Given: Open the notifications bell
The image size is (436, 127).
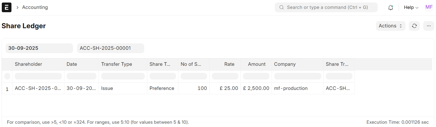Looking at the screenshot, I should pos(390,8).
